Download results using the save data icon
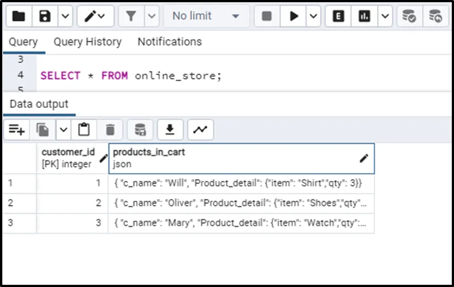Viewport: 454px width, 287px height. tap(170, 129)
